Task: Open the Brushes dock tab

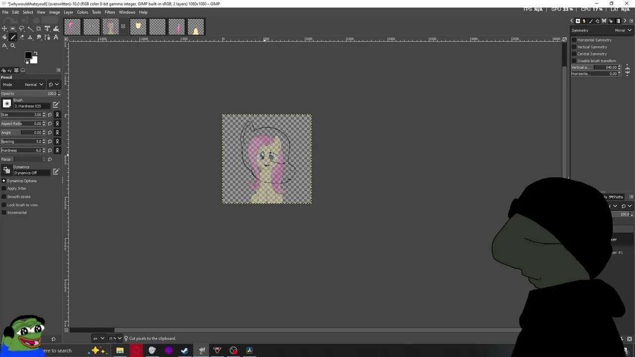Action: coord(590,21)
